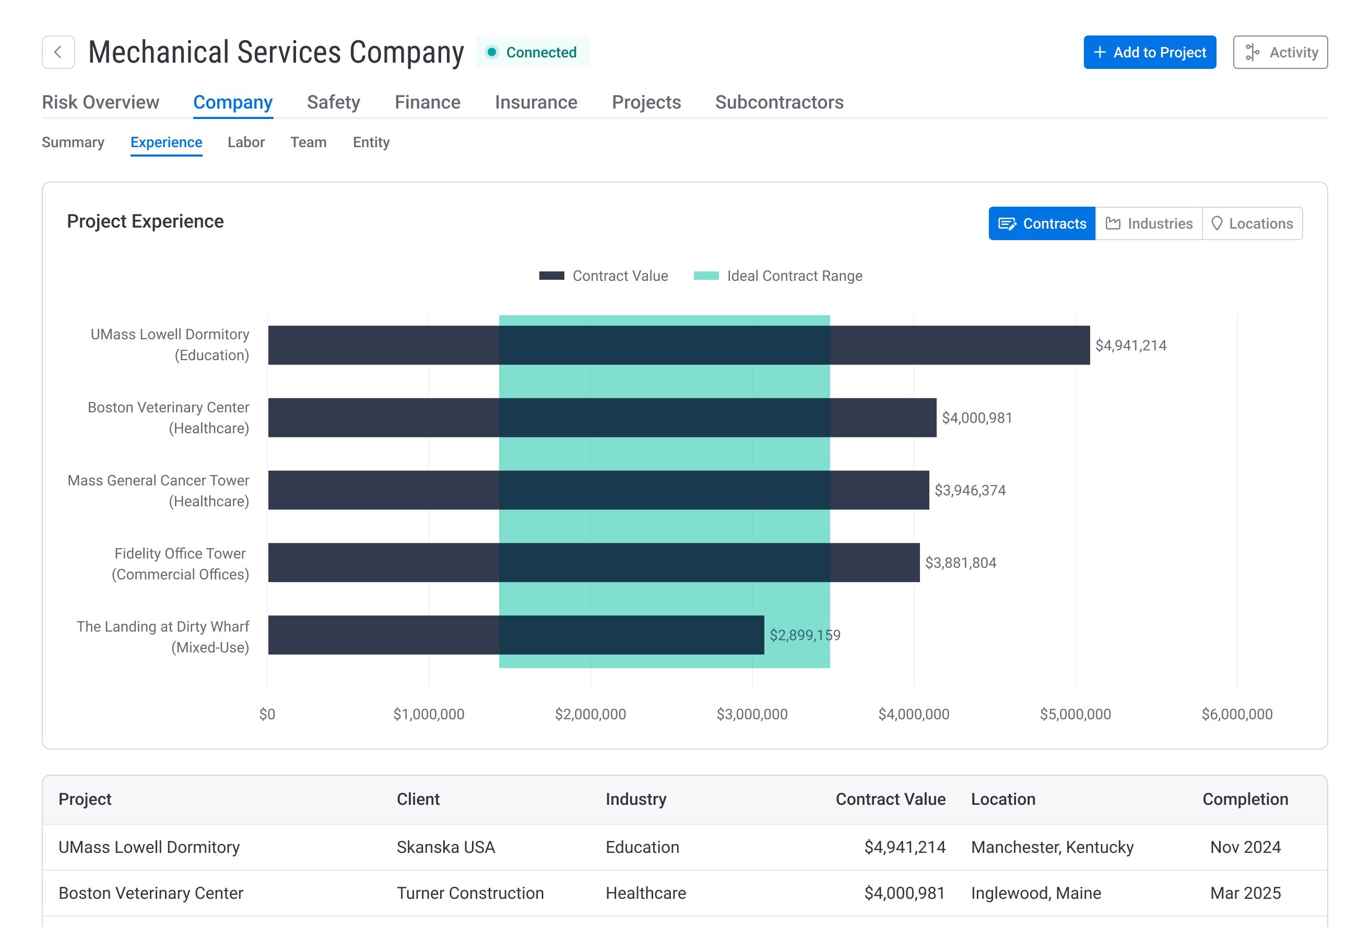Sort table by Contract Value header

pos(890,799)
